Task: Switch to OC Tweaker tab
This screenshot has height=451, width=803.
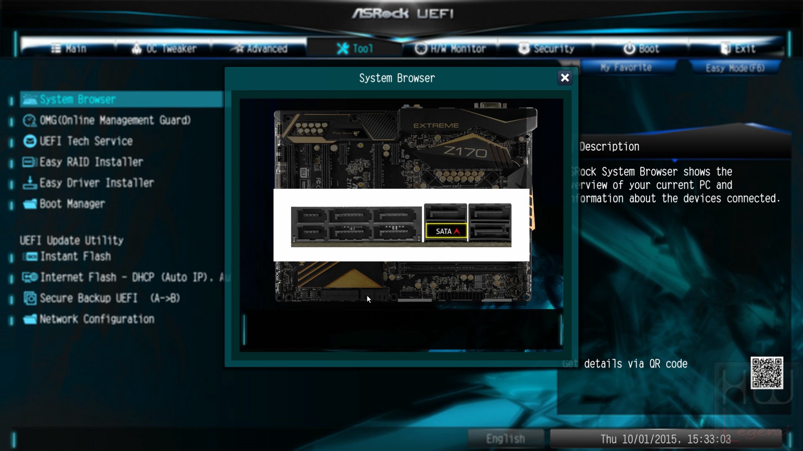Action: [164, 49]
